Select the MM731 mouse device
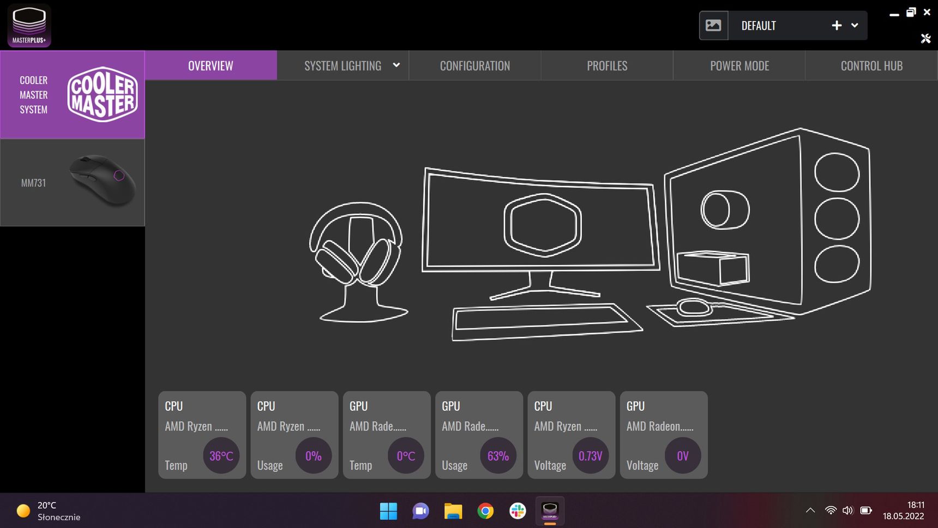The width and height of the screenshot is (938, 528). click(73, 183)
